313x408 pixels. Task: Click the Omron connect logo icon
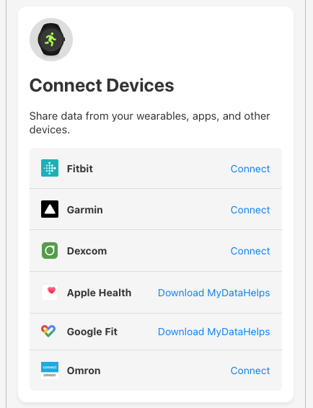(50, 371)
